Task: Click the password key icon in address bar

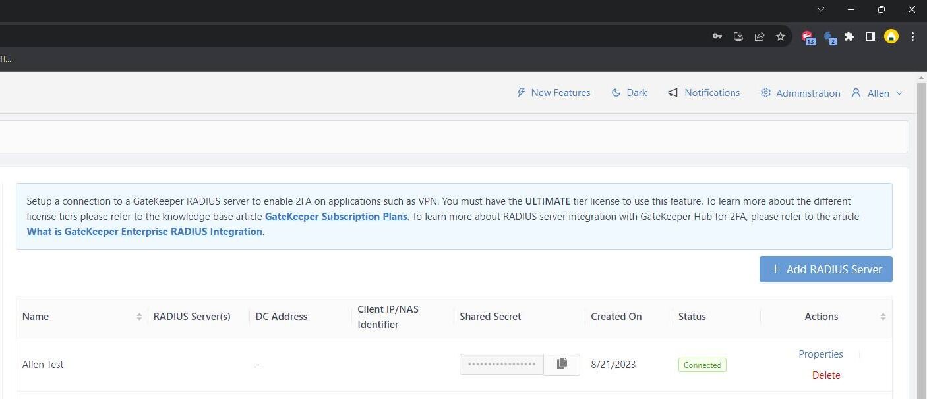Action: click(717, 36)
